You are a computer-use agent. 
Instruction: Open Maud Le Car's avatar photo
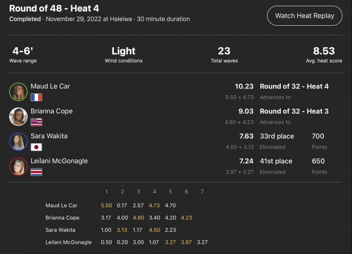tap(18, 92)
